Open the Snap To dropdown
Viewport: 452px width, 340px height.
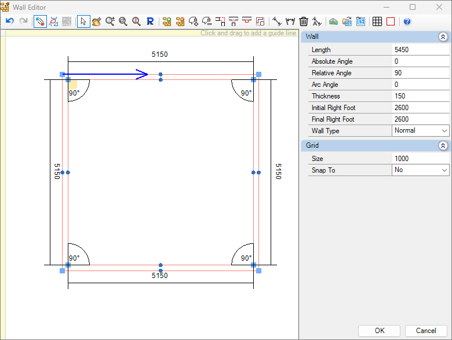420,170
